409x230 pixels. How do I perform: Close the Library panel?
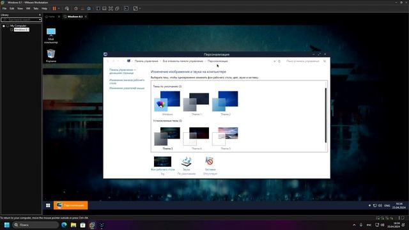[40, 15]
